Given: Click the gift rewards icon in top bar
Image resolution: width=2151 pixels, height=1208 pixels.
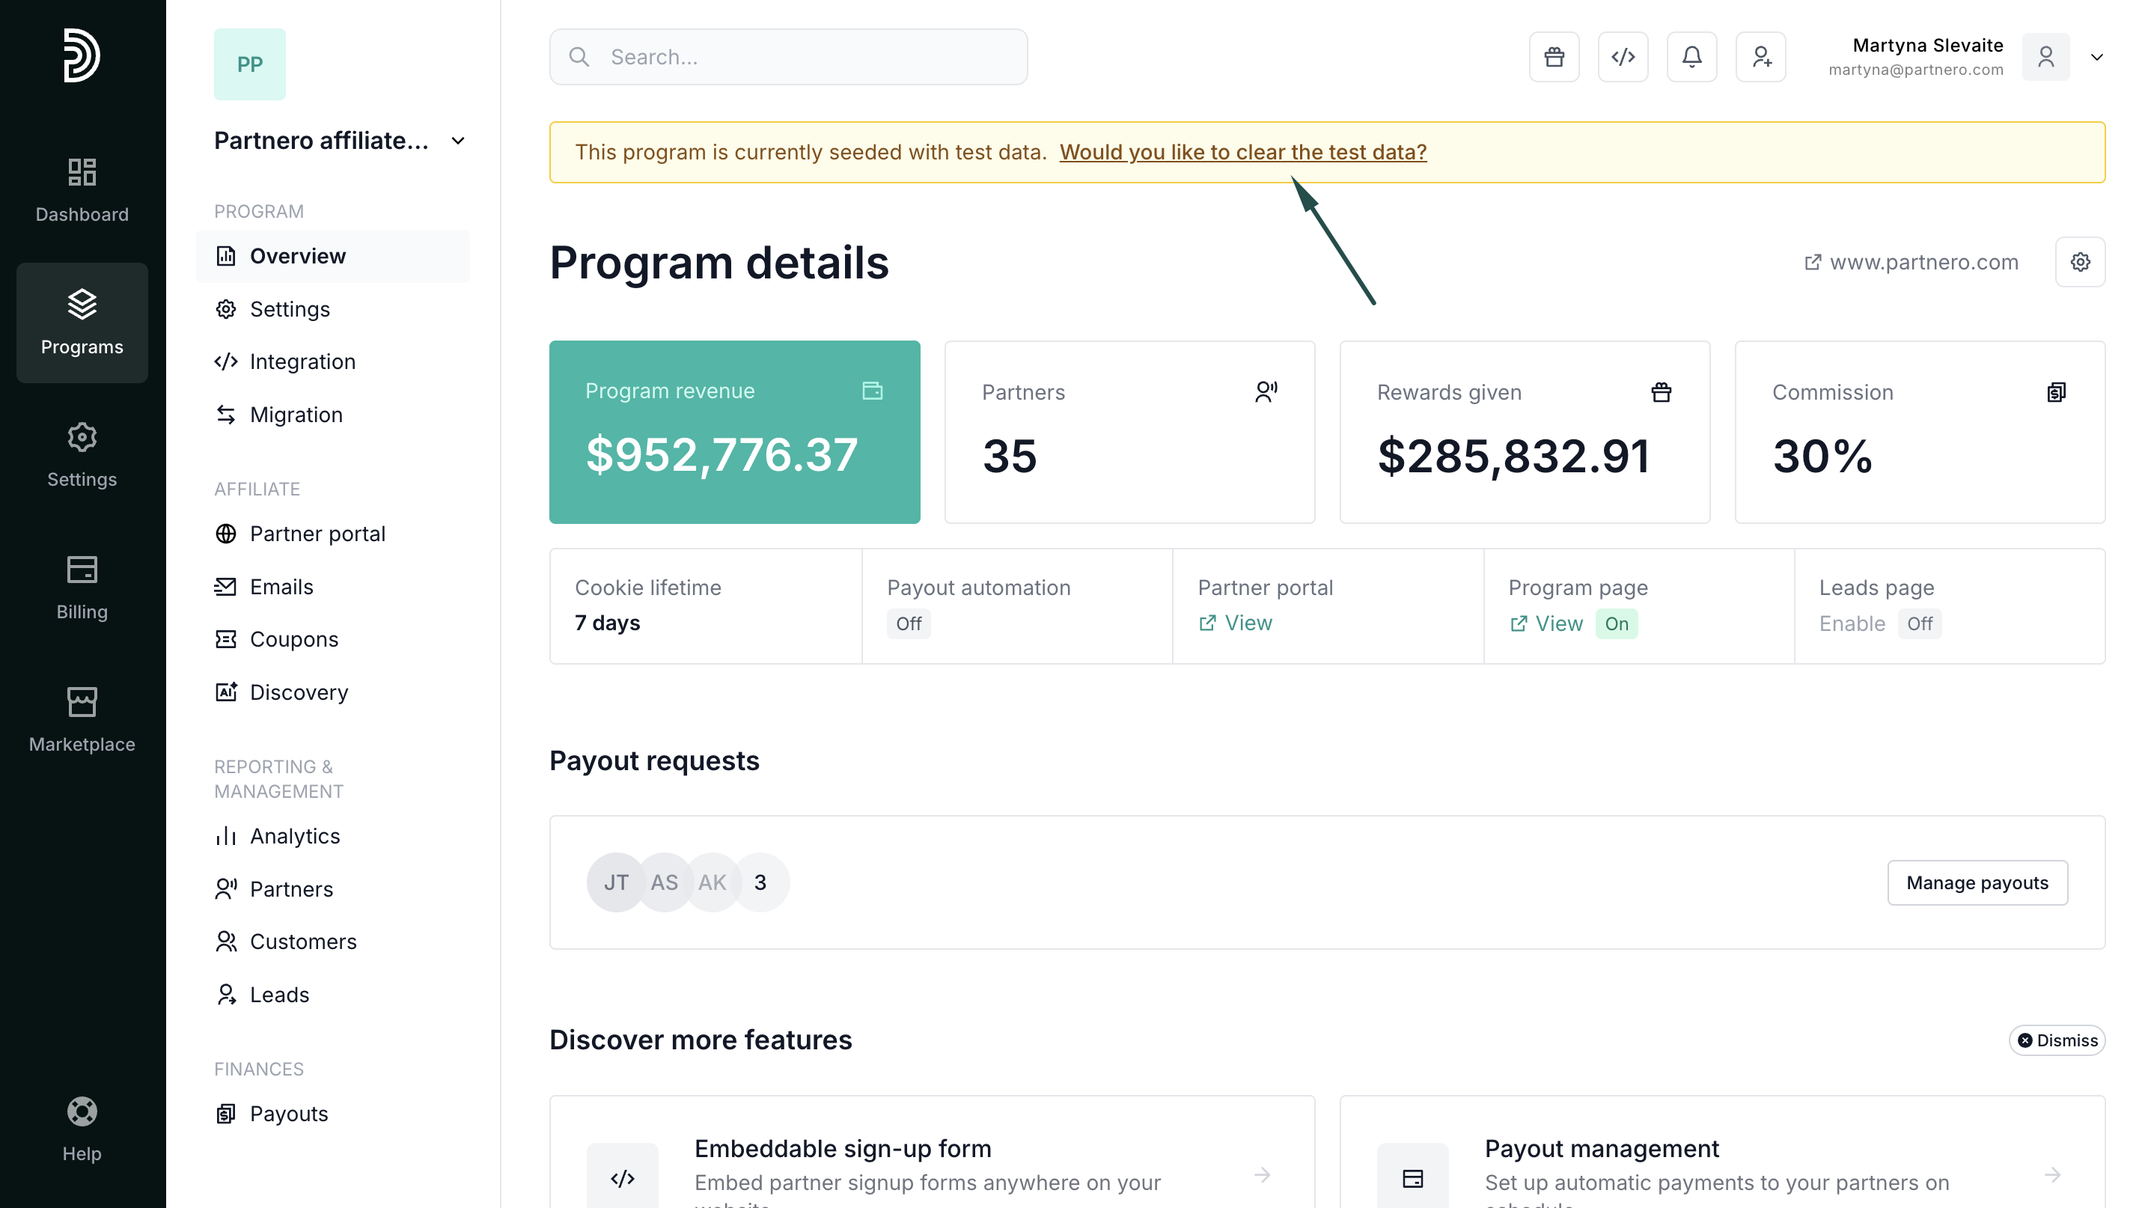Looking at the screenshot, I should (1554, 57).
